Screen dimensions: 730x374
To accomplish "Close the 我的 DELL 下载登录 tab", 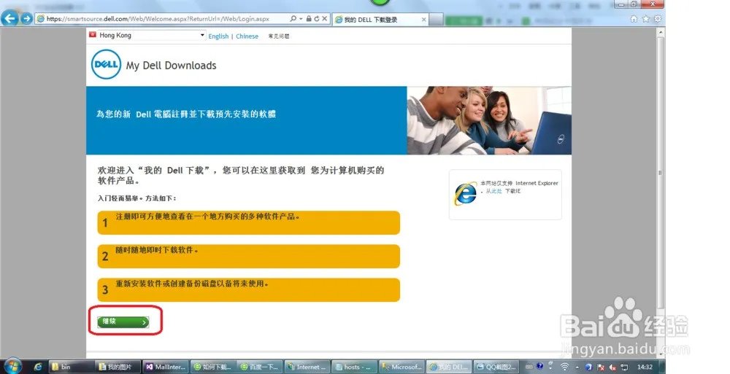I will pyautogui.click(x=423, y=20).
